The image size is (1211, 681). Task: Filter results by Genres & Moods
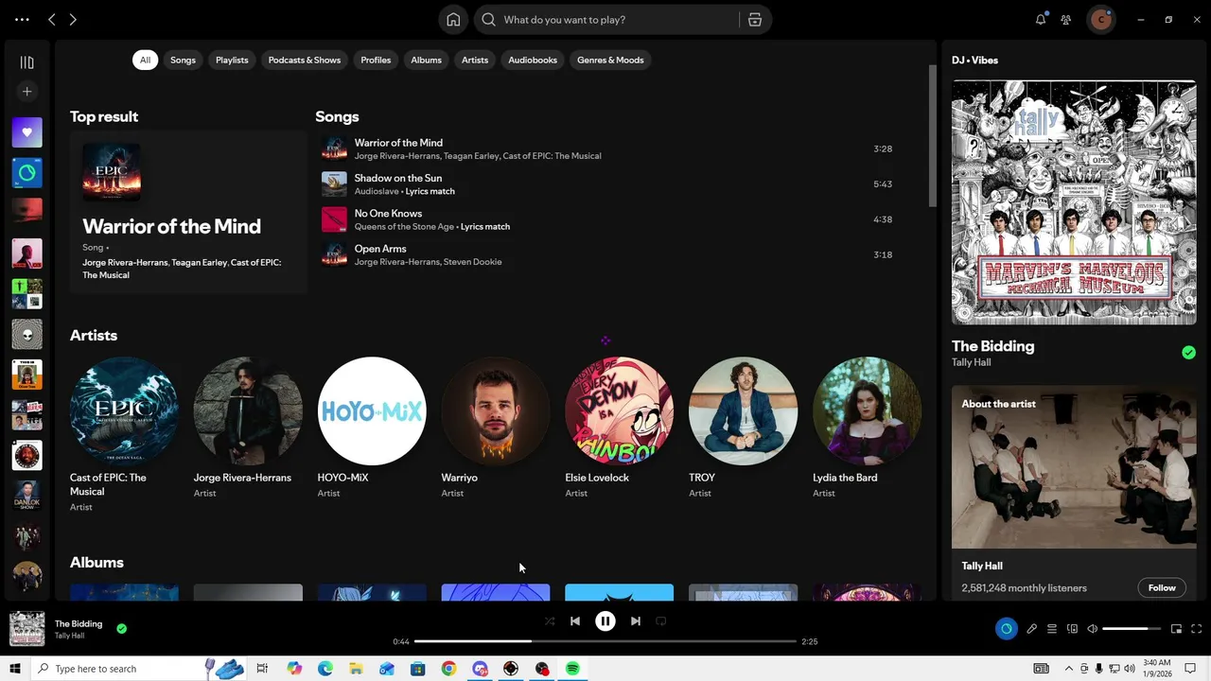(x=610, y=60)
